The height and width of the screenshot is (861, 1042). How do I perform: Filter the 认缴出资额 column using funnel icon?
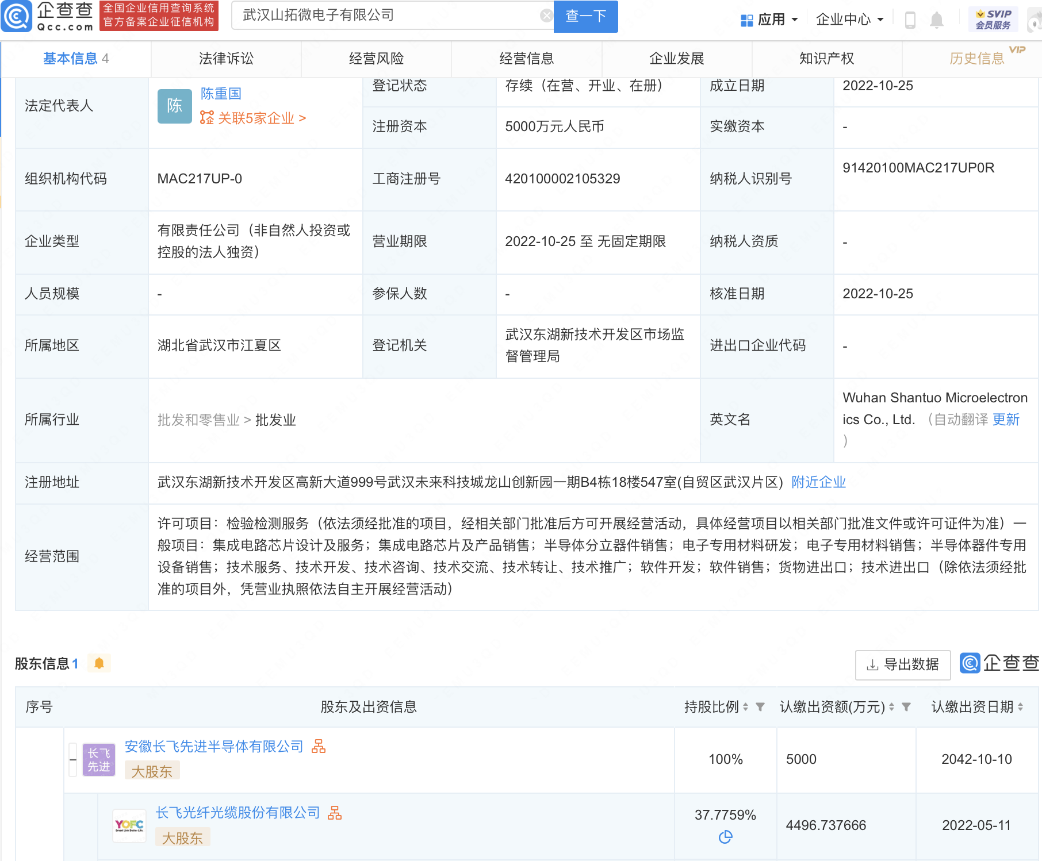coord(906,707)
